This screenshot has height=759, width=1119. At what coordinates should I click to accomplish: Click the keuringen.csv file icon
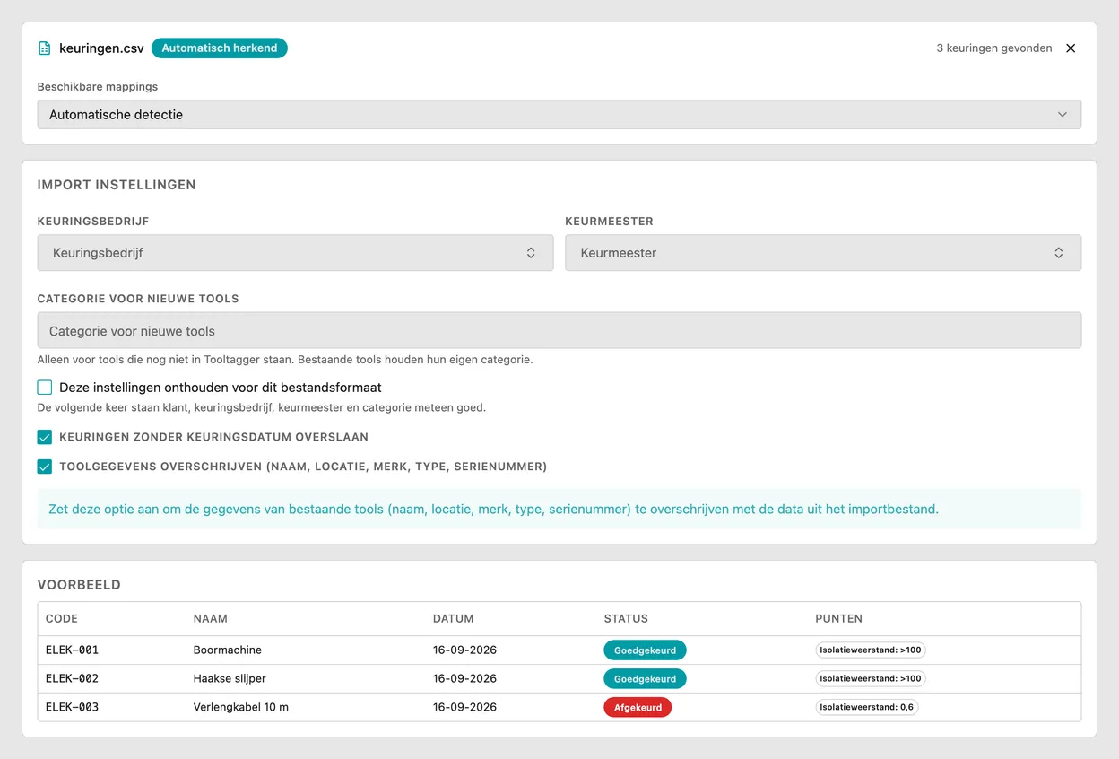[44, 48]
